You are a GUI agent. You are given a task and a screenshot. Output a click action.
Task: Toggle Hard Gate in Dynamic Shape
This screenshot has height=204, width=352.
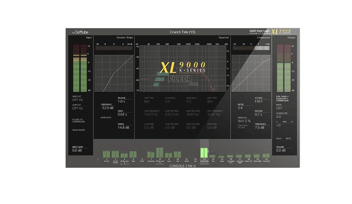pyautogui.click(x=106, y=118)
